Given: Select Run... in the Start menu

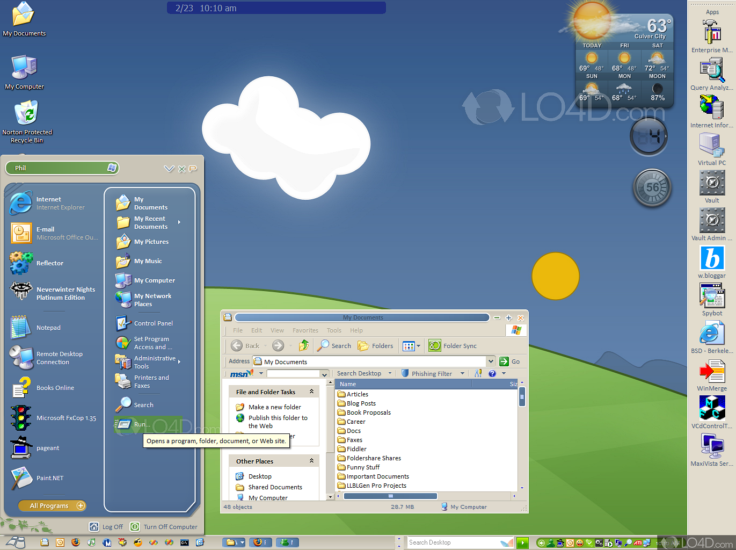Looking at the screenshot, I should point(141,424).
